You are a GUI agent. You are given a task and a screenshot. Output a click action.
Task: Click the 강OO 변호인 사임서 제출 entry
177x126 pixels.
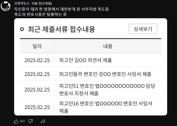(x=105, y=74)
